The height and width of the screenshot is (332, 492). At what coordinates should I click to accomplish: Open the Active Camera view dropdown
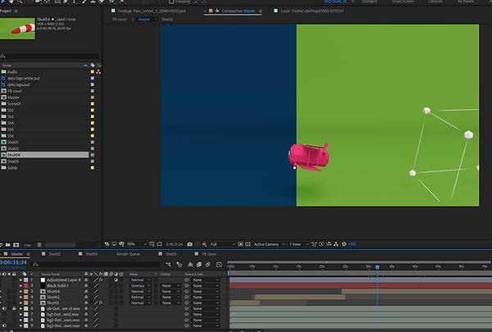click(269, 244)
